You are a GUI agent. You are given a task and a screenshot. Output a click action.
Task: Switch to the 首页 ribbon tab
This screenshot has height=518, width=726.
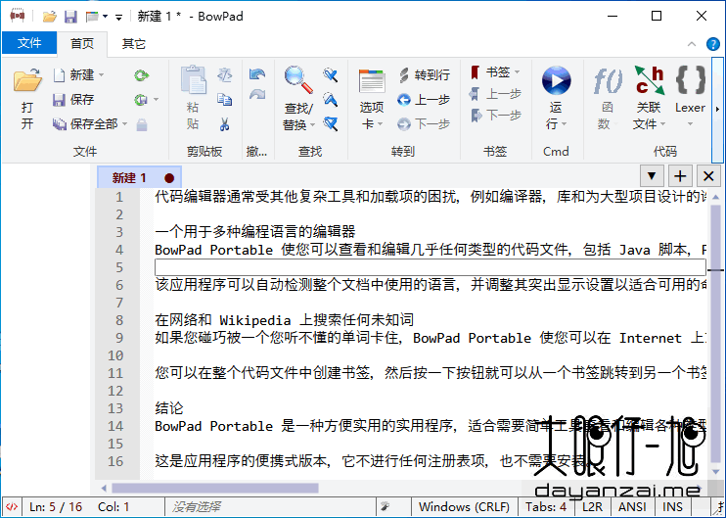[82, 43]
